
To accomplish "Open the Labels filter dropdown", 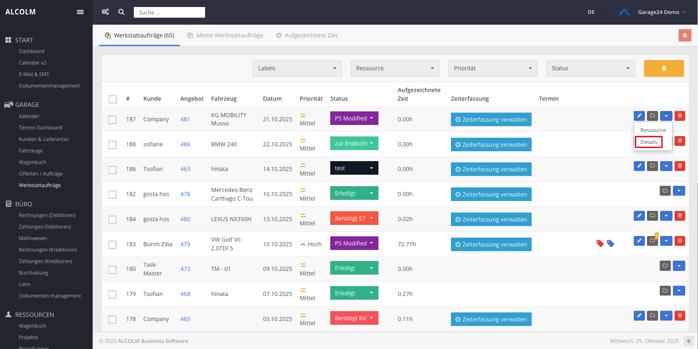I will (x=297, y=68).
